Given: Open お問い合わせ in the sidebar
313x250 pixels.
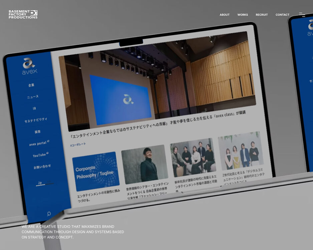Looking at the screenshot, I should click(x=42, y=167).
